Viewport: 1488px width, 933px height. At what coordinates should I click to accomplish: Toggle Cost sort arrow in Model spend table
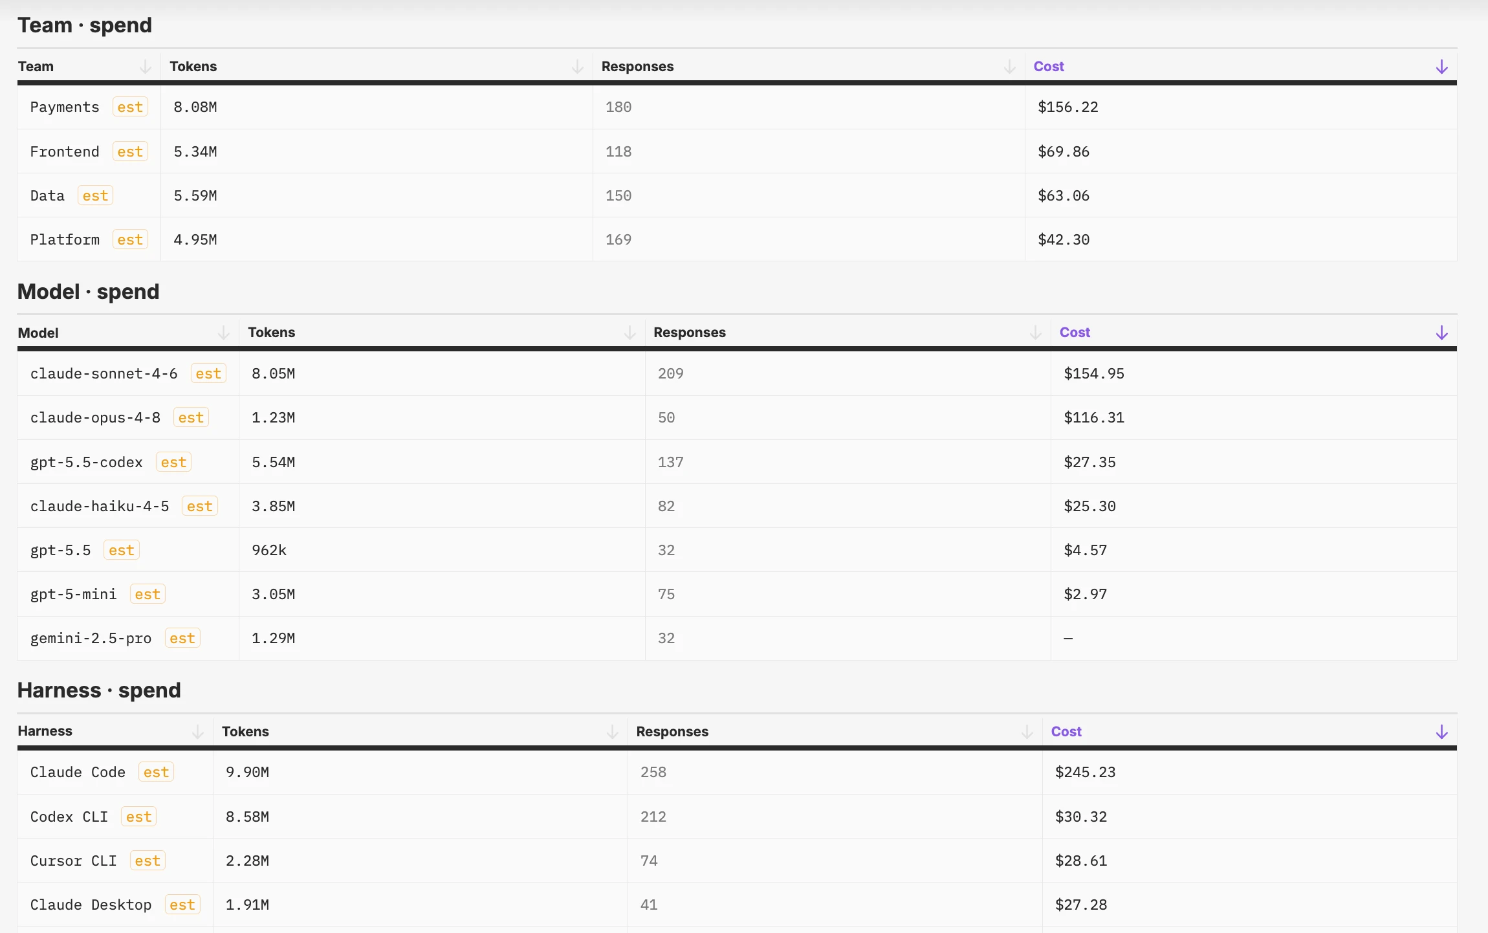pos(1441,333)
